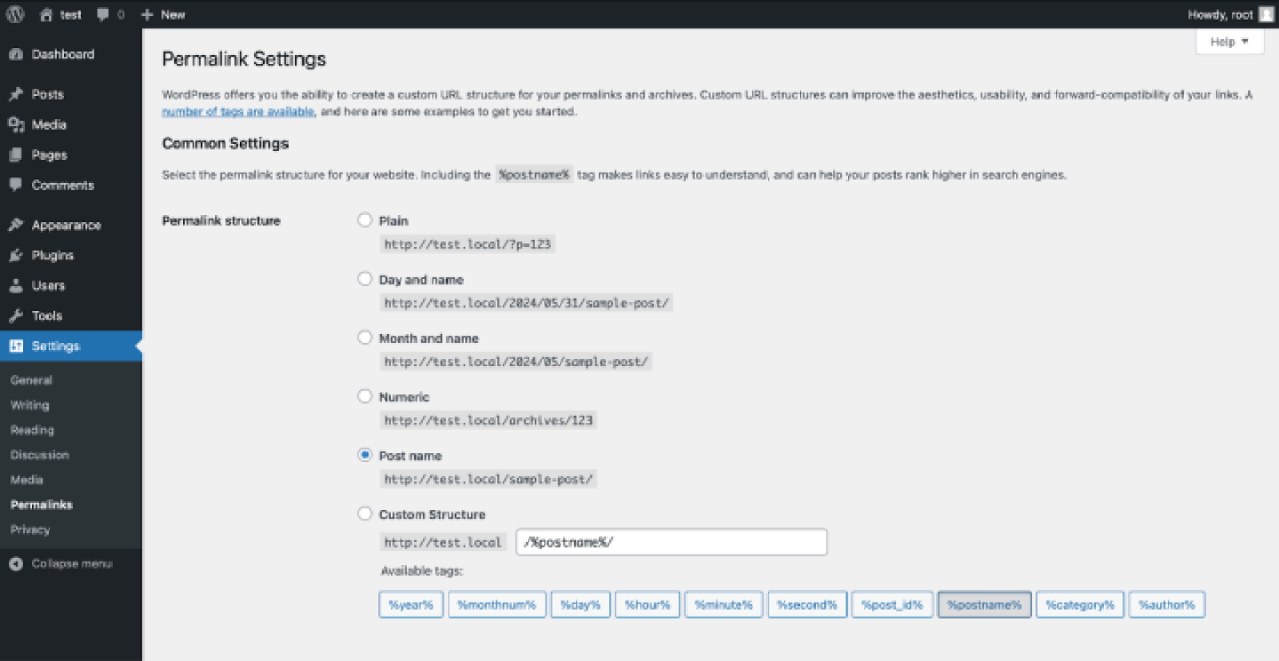Insert the %day% tag
This screenshot has width=1279, height=661.
(580, 605)
